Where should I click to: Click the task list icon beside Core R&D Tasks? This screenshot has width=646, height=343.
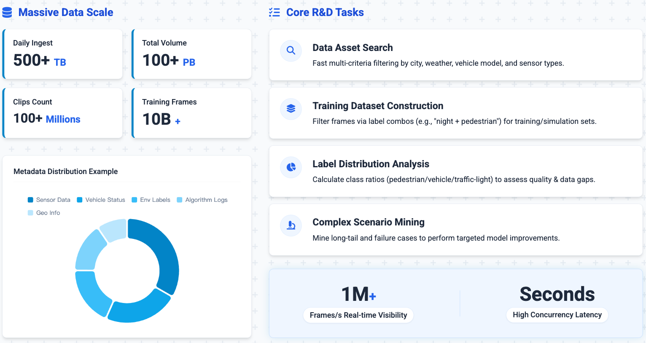(275, 13)
